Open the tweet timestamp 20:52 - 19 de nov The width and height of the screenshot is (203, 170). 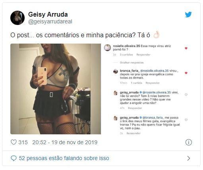65,142
